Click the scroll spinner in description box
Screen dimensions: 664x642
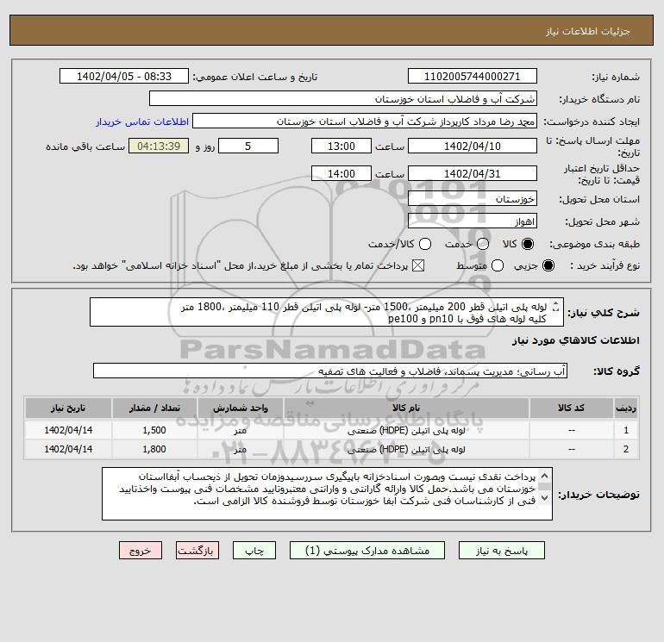click(556, 307)
